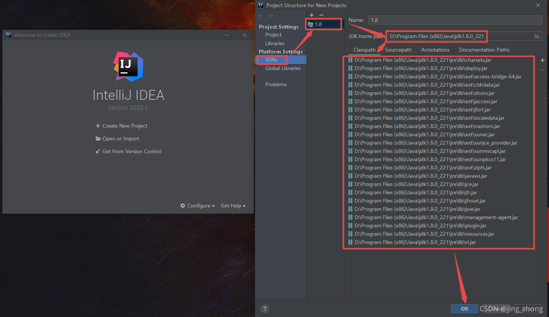Open Global Libraries section

283,68
